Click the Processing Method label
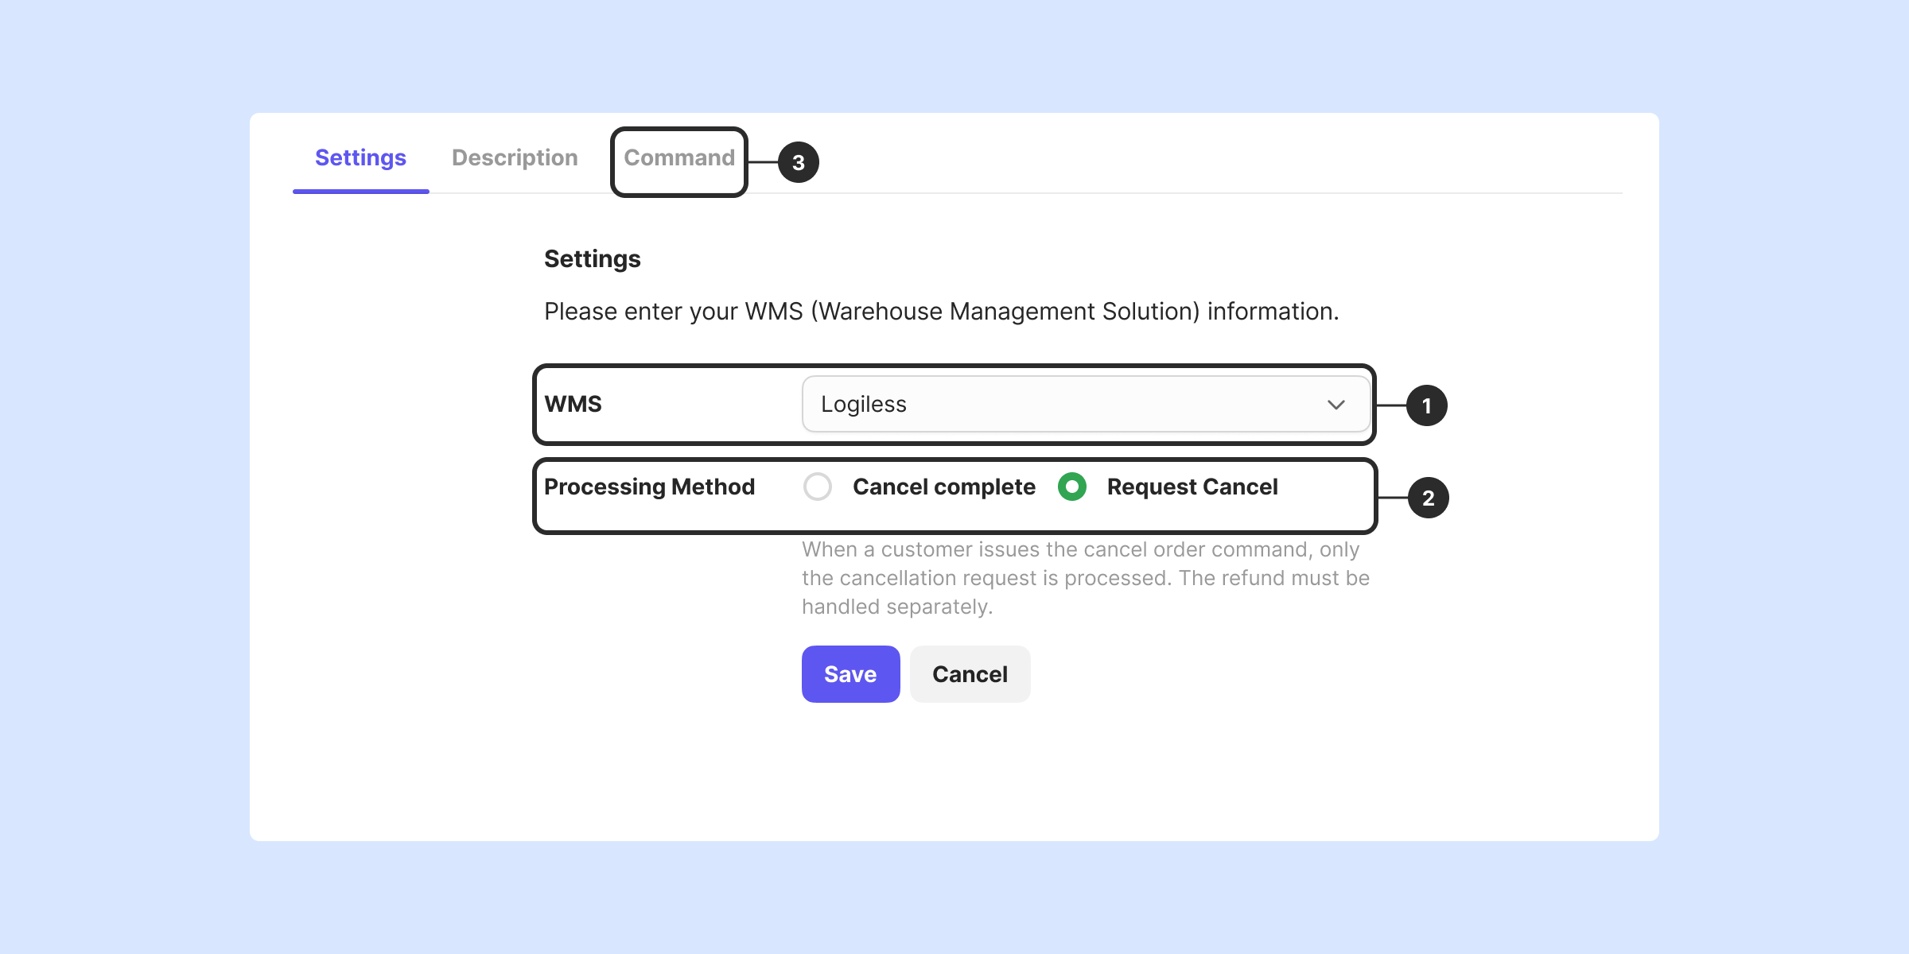Image resolution: width=1909 pixels, height=954 pixels. pyautogui.click(x=649, y=487)
